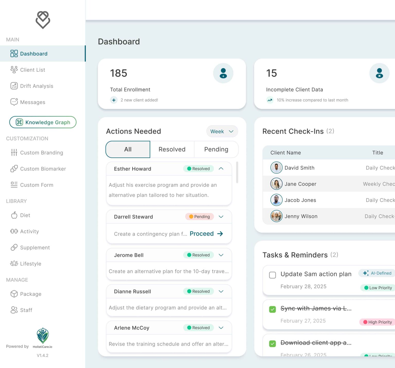Open the Week period dropdown
The height and width of the screenshot is (368, 395).
point(222,131)
